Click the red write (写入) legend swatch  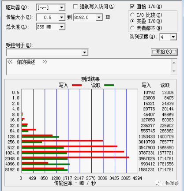pyautogui.click(x=77, y=85)
